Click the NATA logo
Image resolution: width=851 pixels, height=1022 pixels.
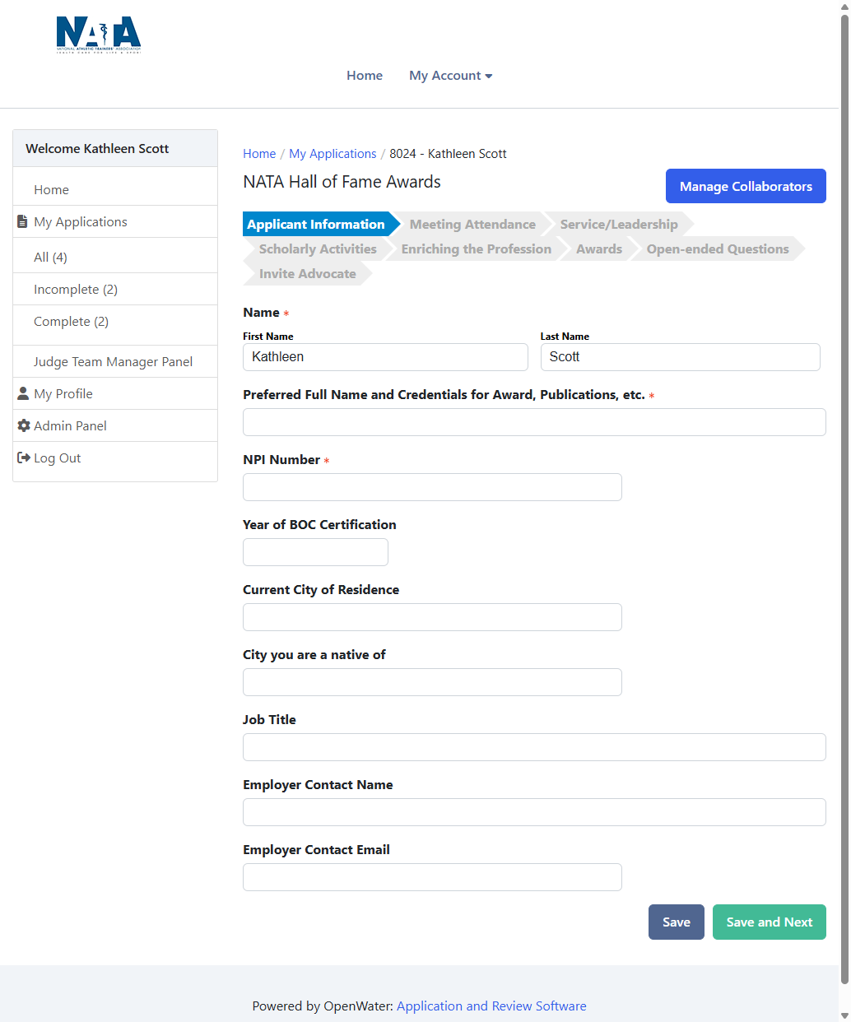[x=99, y=35]
